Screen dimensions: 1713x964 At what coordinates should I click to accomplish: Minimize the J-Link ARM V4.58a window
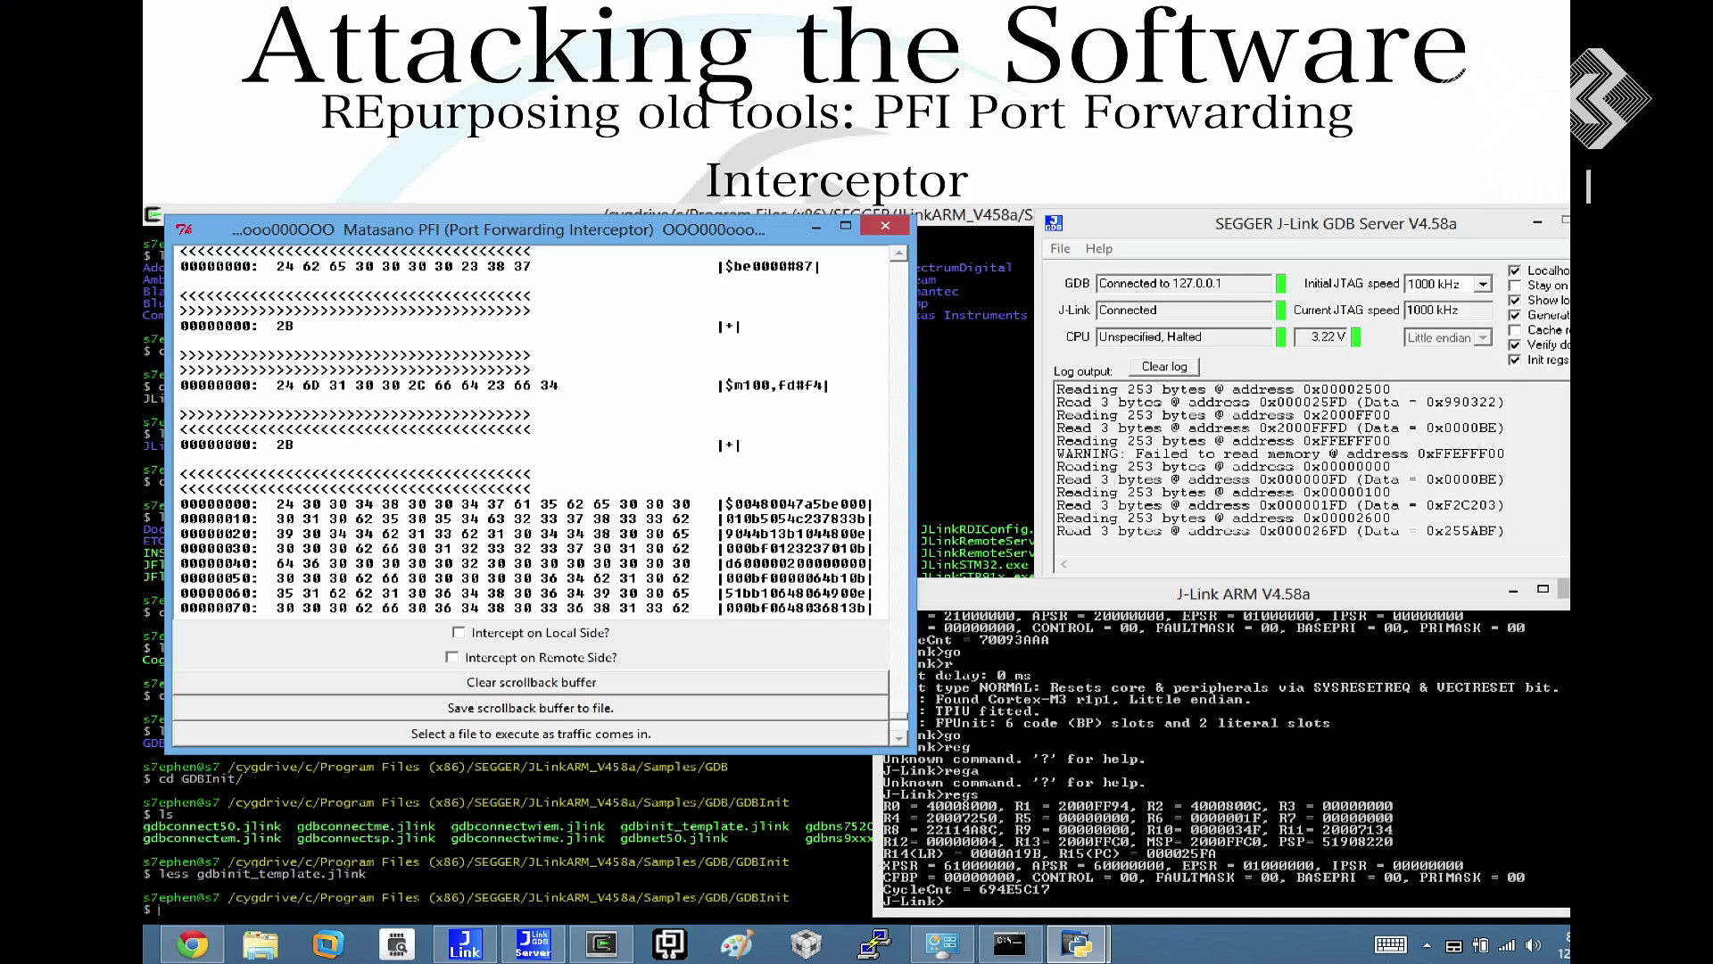point(1513,591)
